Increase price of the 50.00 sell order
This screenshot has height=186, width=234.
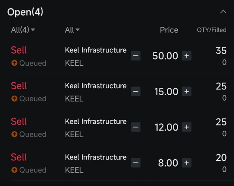186,56
